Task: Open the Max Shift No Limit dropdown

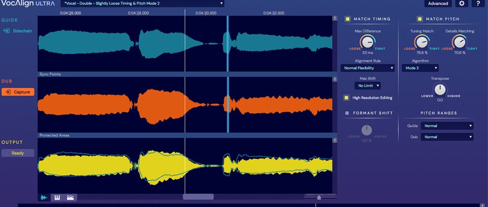Action: (x=368, y=85)
